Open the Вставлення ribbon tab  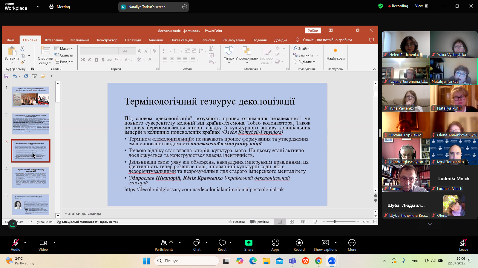click(54, 40)
